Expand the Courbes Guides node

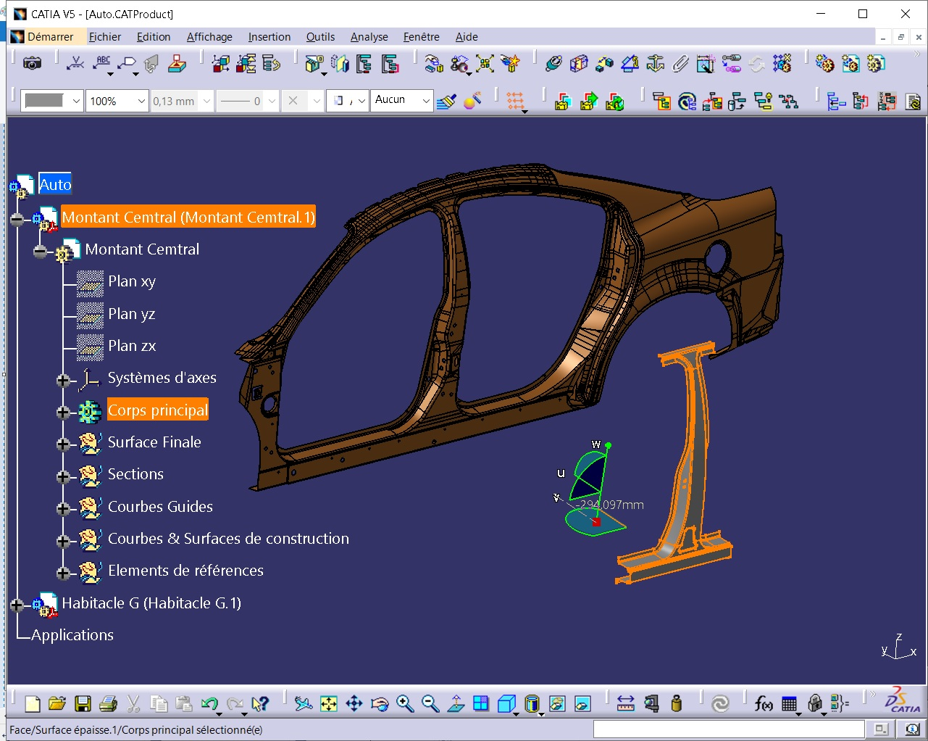coord(64,509)
